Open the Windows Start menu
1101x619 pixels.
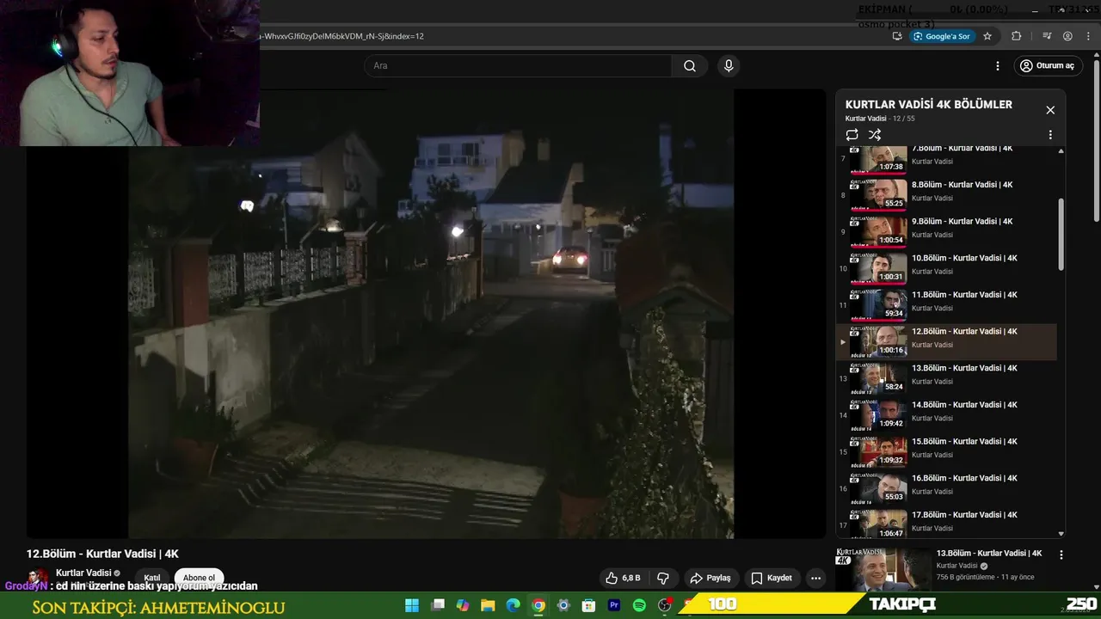tap(412, 605)
